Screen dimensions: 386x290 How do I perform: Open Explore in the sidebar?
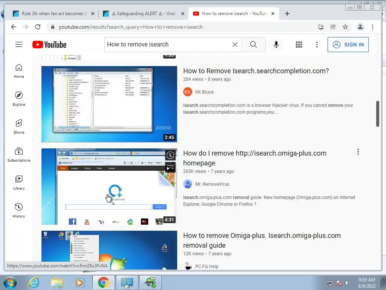19,99
